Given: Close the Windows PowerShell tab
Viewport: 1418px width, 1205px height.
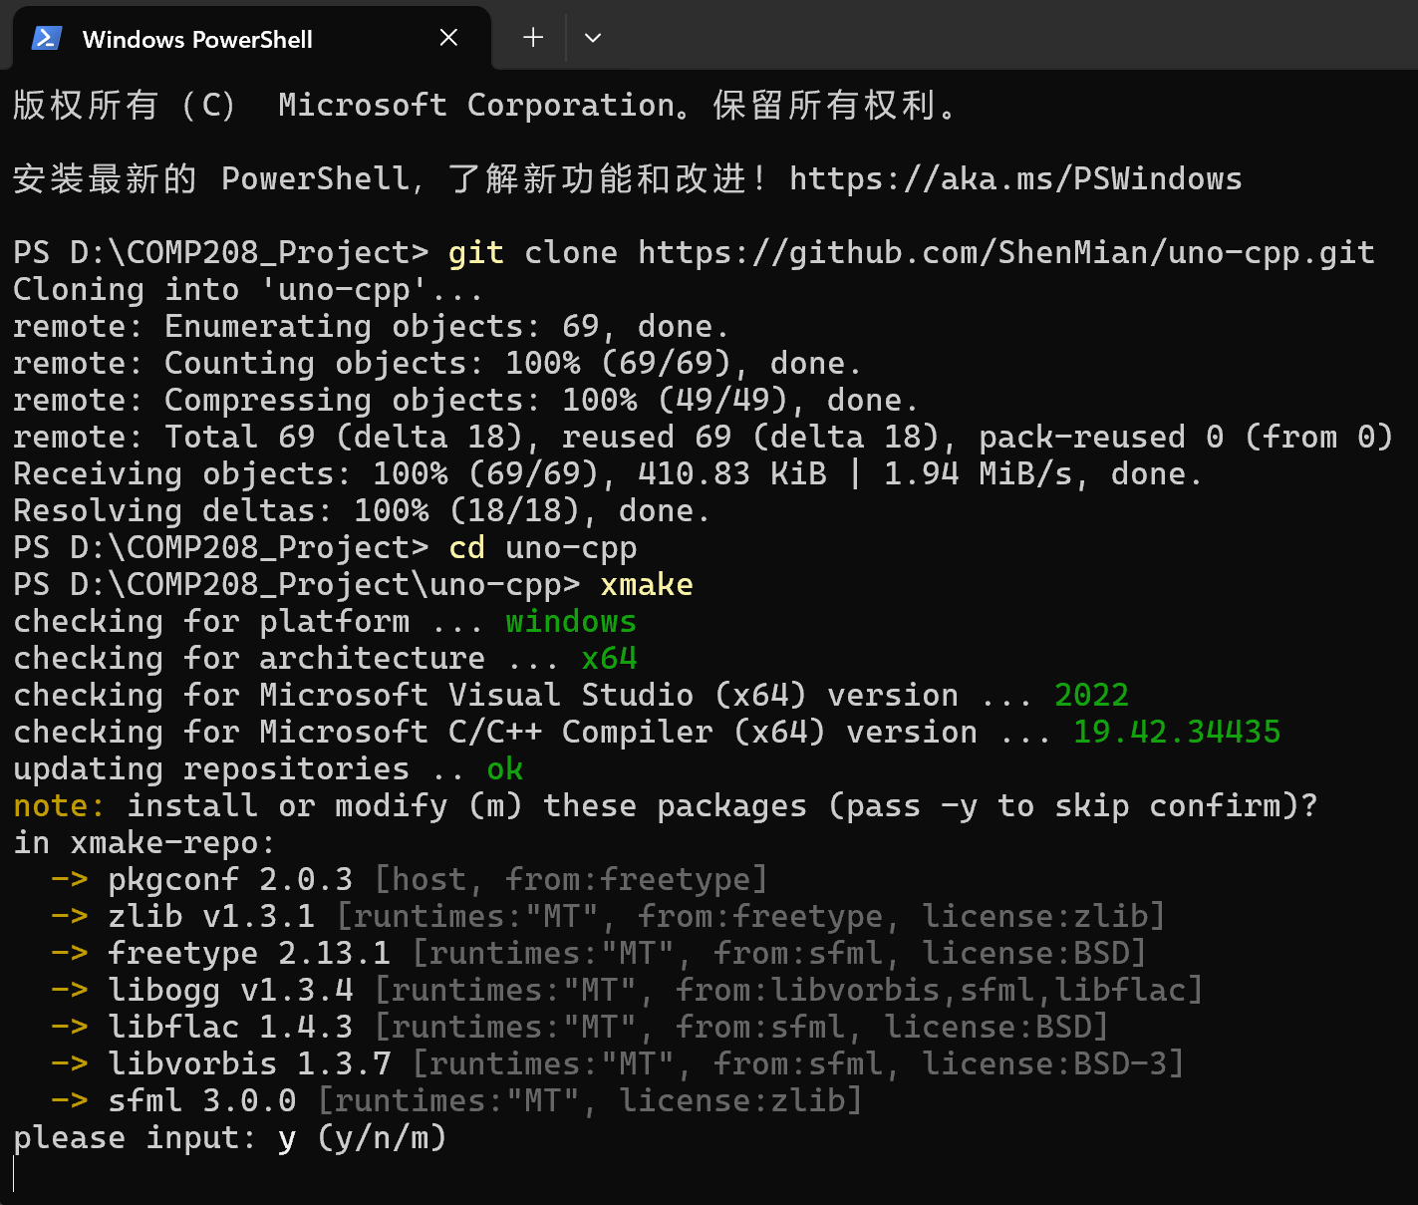Looking at the screenshot, I should pos(448,38).
